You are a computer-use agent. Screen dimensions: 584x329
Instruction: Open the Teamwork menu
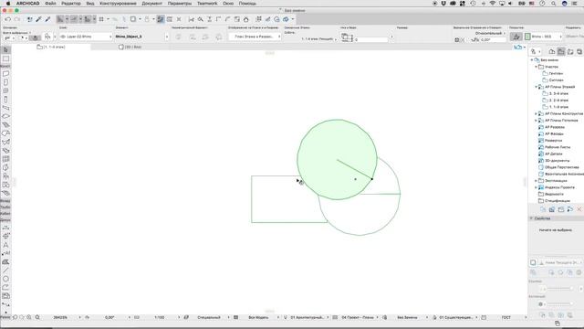pos(207,4)
